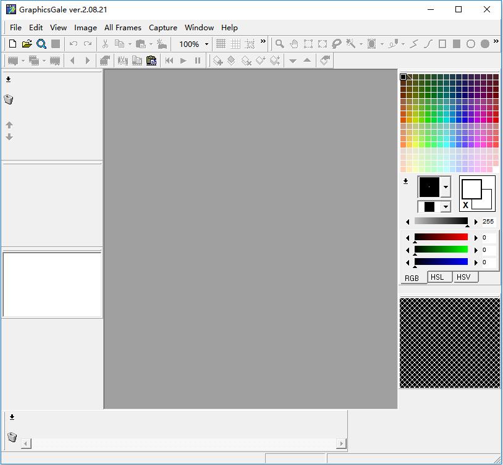Open the File menu
This screenshot has height=465, width=503.
coord(15,28)
